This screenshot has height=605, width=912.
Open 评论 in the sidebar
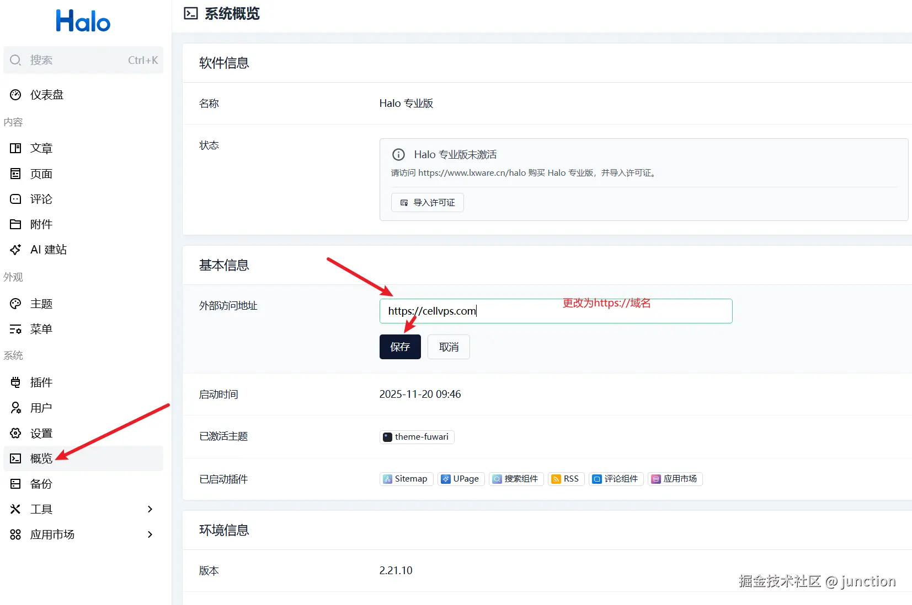tap(83, 199)
